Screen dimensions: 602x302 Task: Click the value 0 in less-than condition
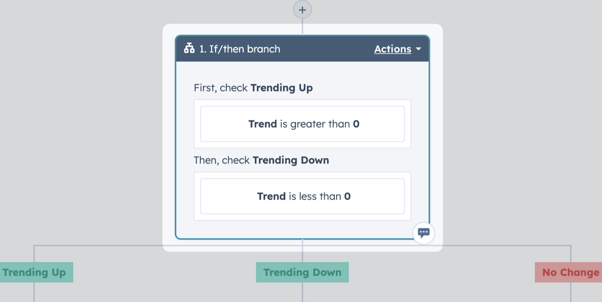[x=347, y=196]
